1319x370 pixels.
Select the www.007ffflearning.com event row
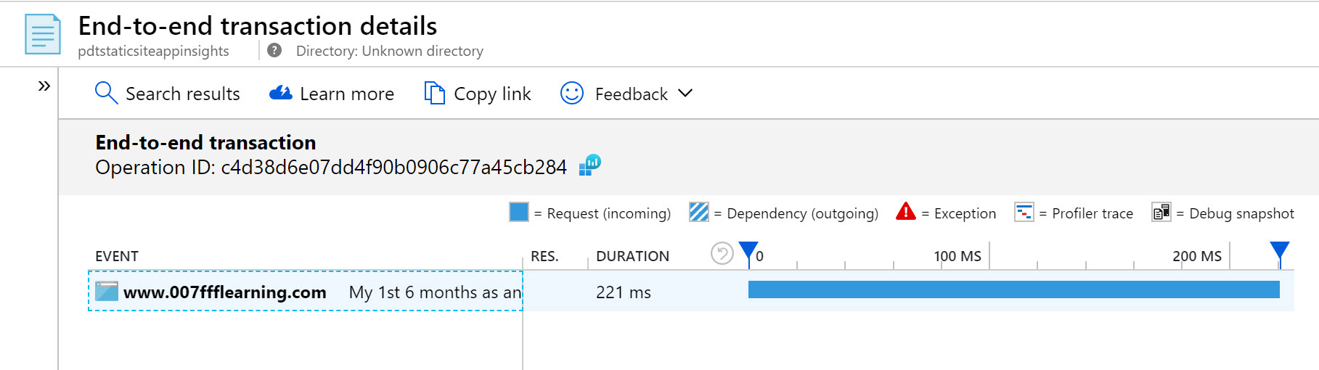tap(305, 292)
